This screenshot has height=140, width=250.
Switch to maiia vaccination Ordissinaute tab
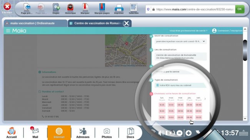click(x=35, y=23)
